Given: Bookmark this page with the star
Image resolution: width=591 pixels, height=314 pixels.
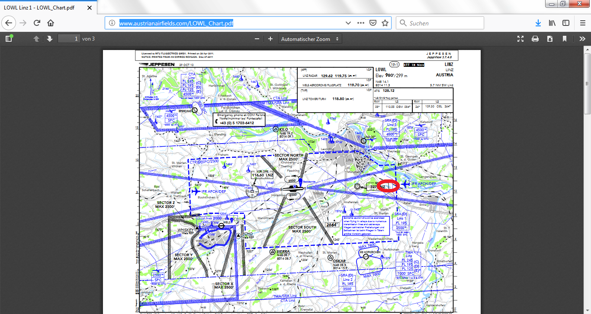Looking at the screenshot, I should pyautogui.click(x=385, y=23).
